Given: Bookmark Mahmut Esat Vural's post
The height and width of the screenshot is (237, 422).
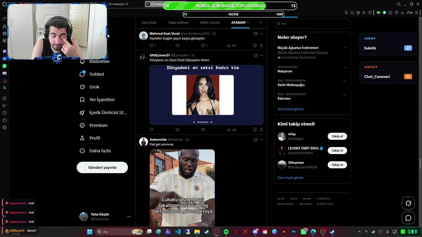Looking at the screenshot, I should pyautogui.click(x=255, y=45).
